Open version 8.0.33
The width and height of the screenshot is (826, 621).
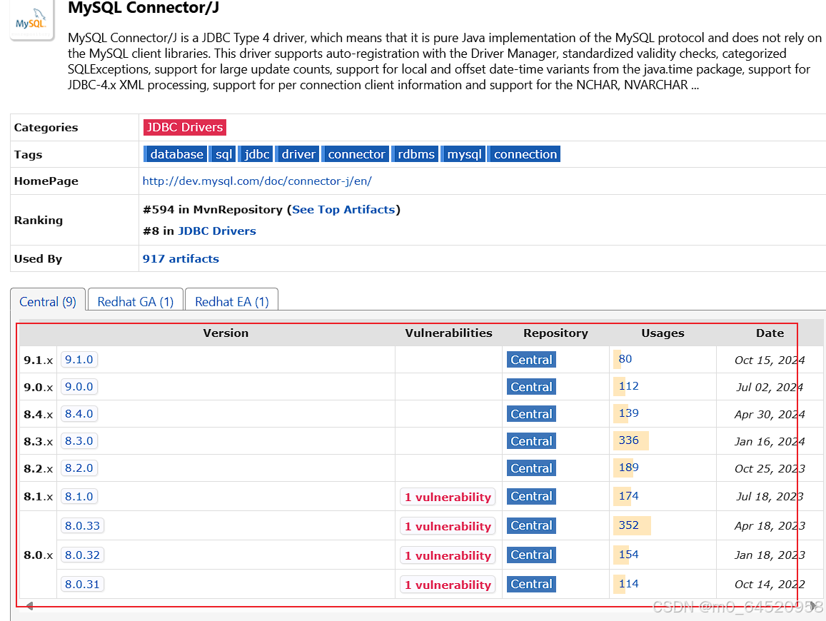click(82, 525)
